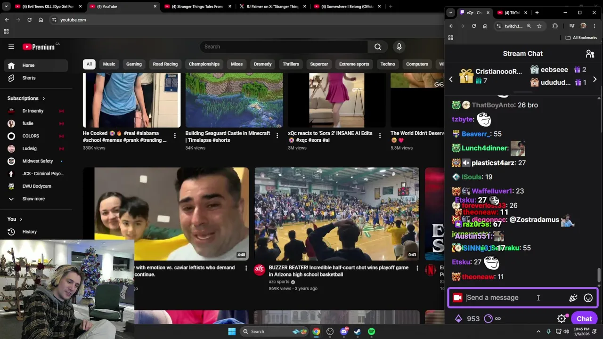The image size is (603, 339).
Task: Open options menu for 'He Cooked' short
Action: [x=175, y=136]
